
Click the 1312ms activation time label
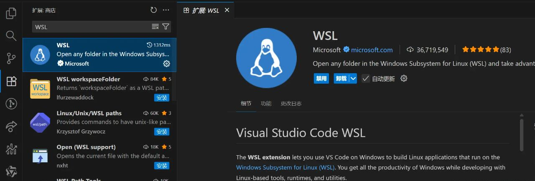click(162, 45)
